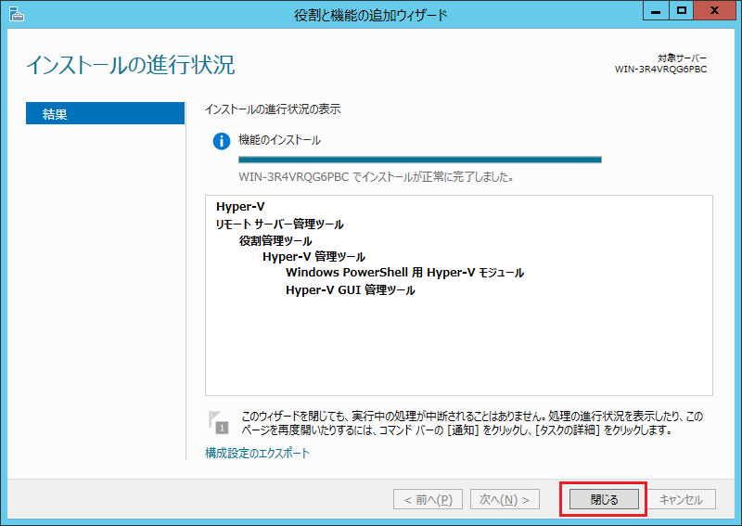Click the 役割と機能の追加ウィザード window title
This screenshot has height=526, width=742.
(370, 15)
